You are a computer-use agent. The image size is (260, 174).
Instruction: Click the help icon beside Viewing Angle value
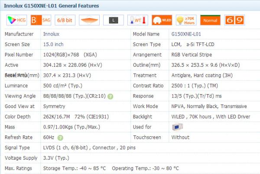pyautogui.click(x=110, y=96)
